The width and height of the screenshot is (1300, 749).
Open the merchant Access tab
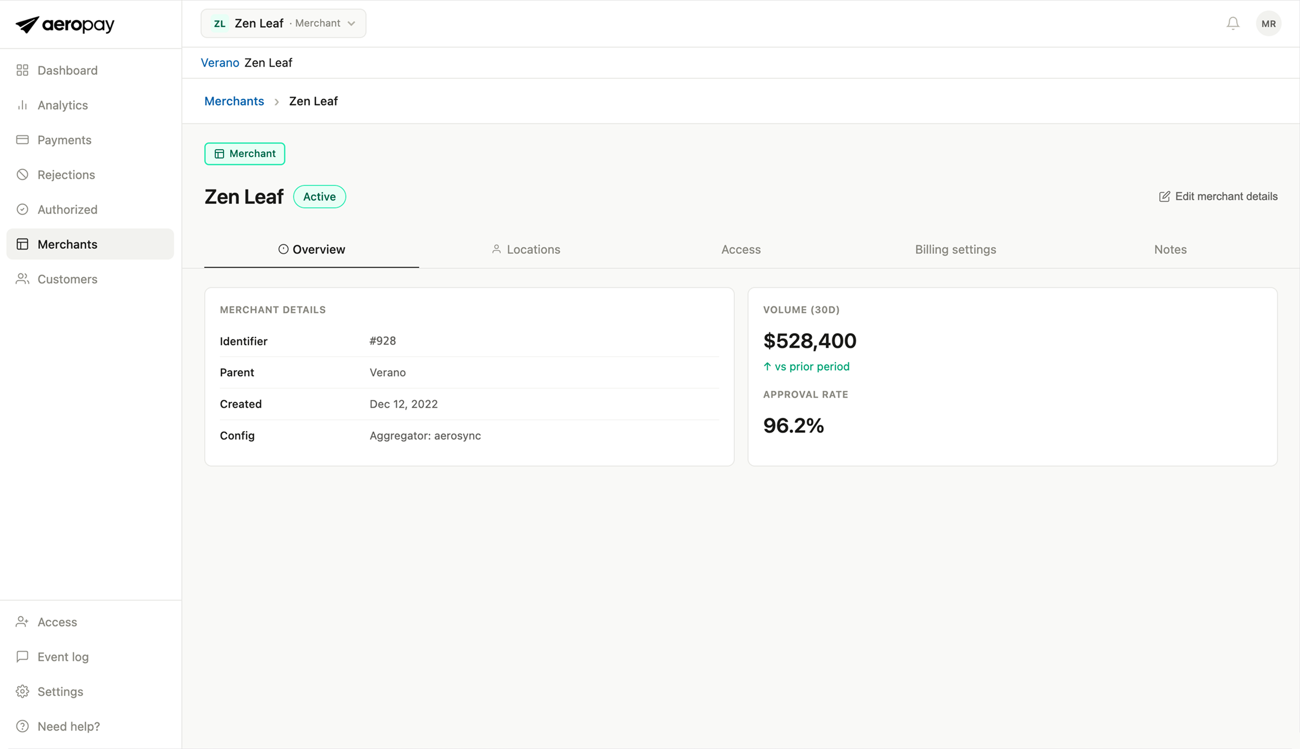tap(741, 250)
